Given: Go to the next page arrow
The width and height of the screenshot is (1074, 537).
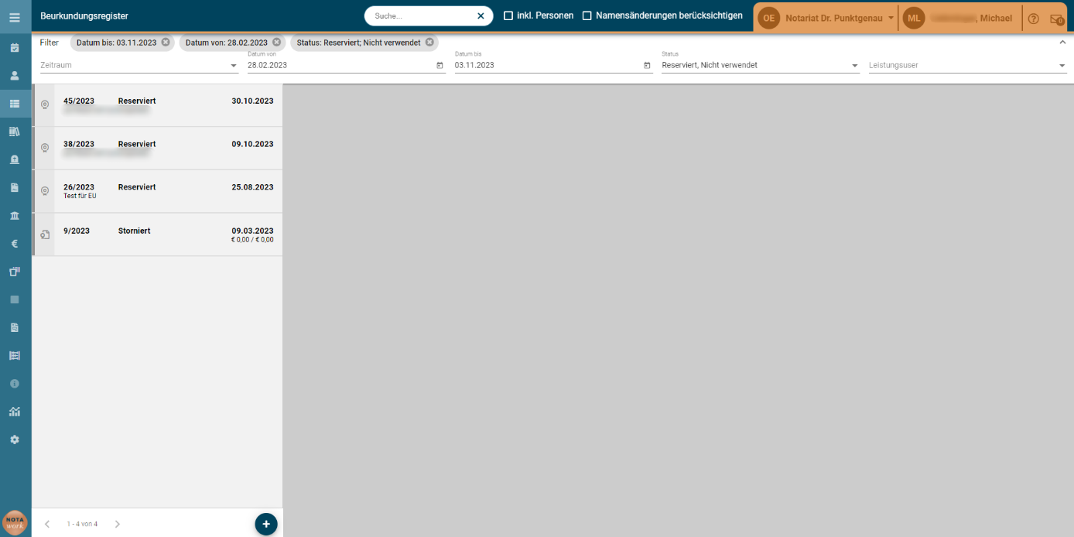Looking at the screenshot, I should pyautogui.click(x=118, y=524).
